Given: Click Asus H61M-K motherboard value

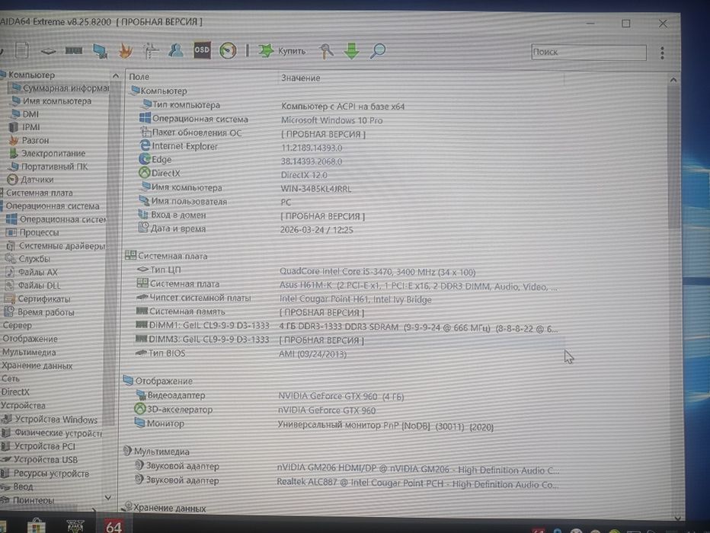Looking at the screenshot, I should pyautogui.click(x=418, y=286).
